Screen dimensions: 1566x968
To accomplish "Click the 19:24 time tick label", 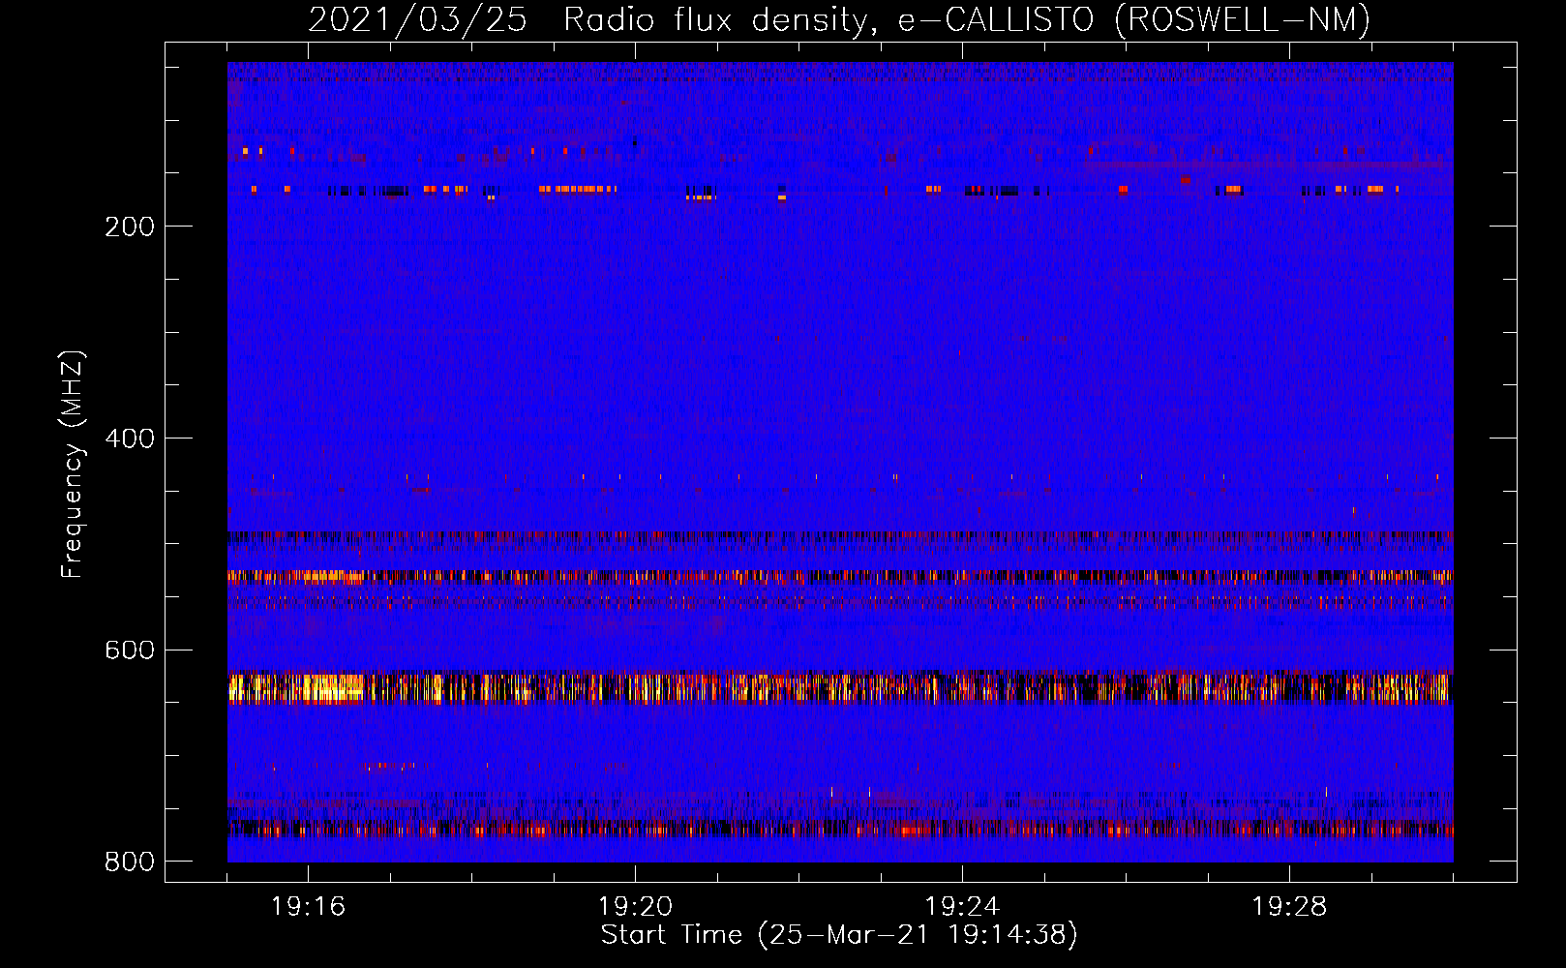I will pos(962,907).
